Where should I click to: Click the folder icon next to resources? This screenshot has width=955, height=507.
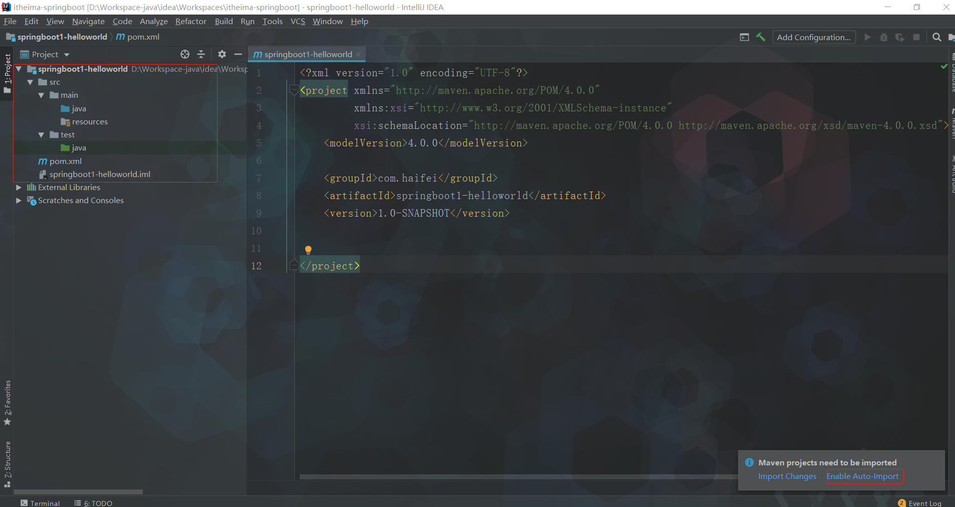tap(65, 122)
